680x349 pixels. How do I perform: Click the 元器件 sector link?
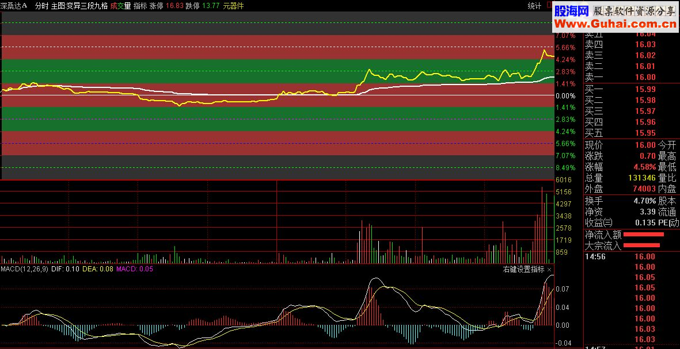233,6
